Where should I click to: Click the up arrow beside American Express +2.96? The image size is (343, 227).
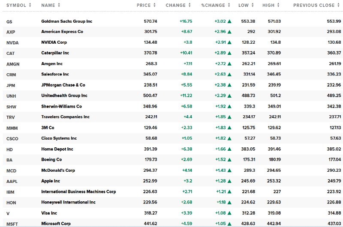229,32
